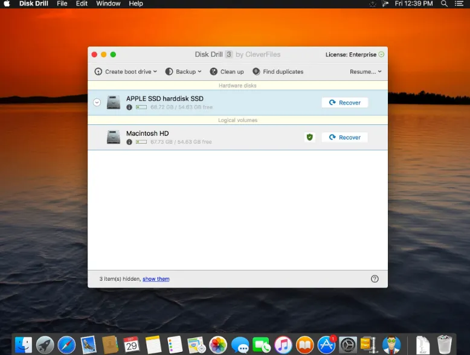Image resolution: width=470 pixels, height=355 pixels.
Task: Click the usage bar of Macintosh HD
Action: pyautogui.click(x=141, y=142)
